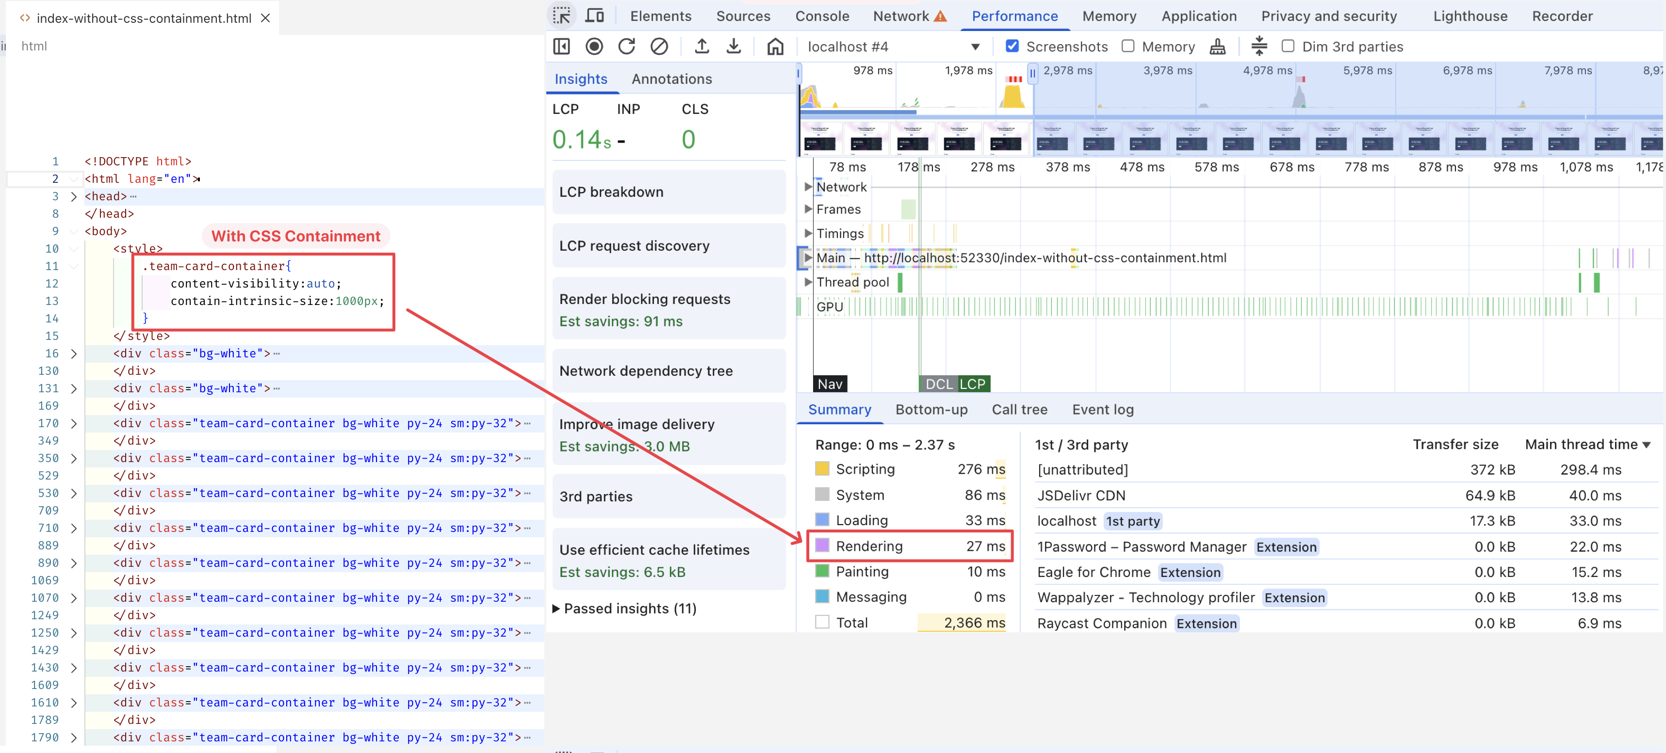Viewport: 1666px width, 753px height.
Task: Click the download profile icon
Action: pos(734,47)
